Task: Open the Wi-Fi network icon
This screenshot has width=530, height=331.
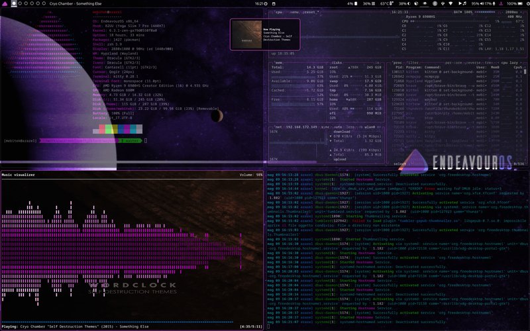Action: click(x=451, y=4)
